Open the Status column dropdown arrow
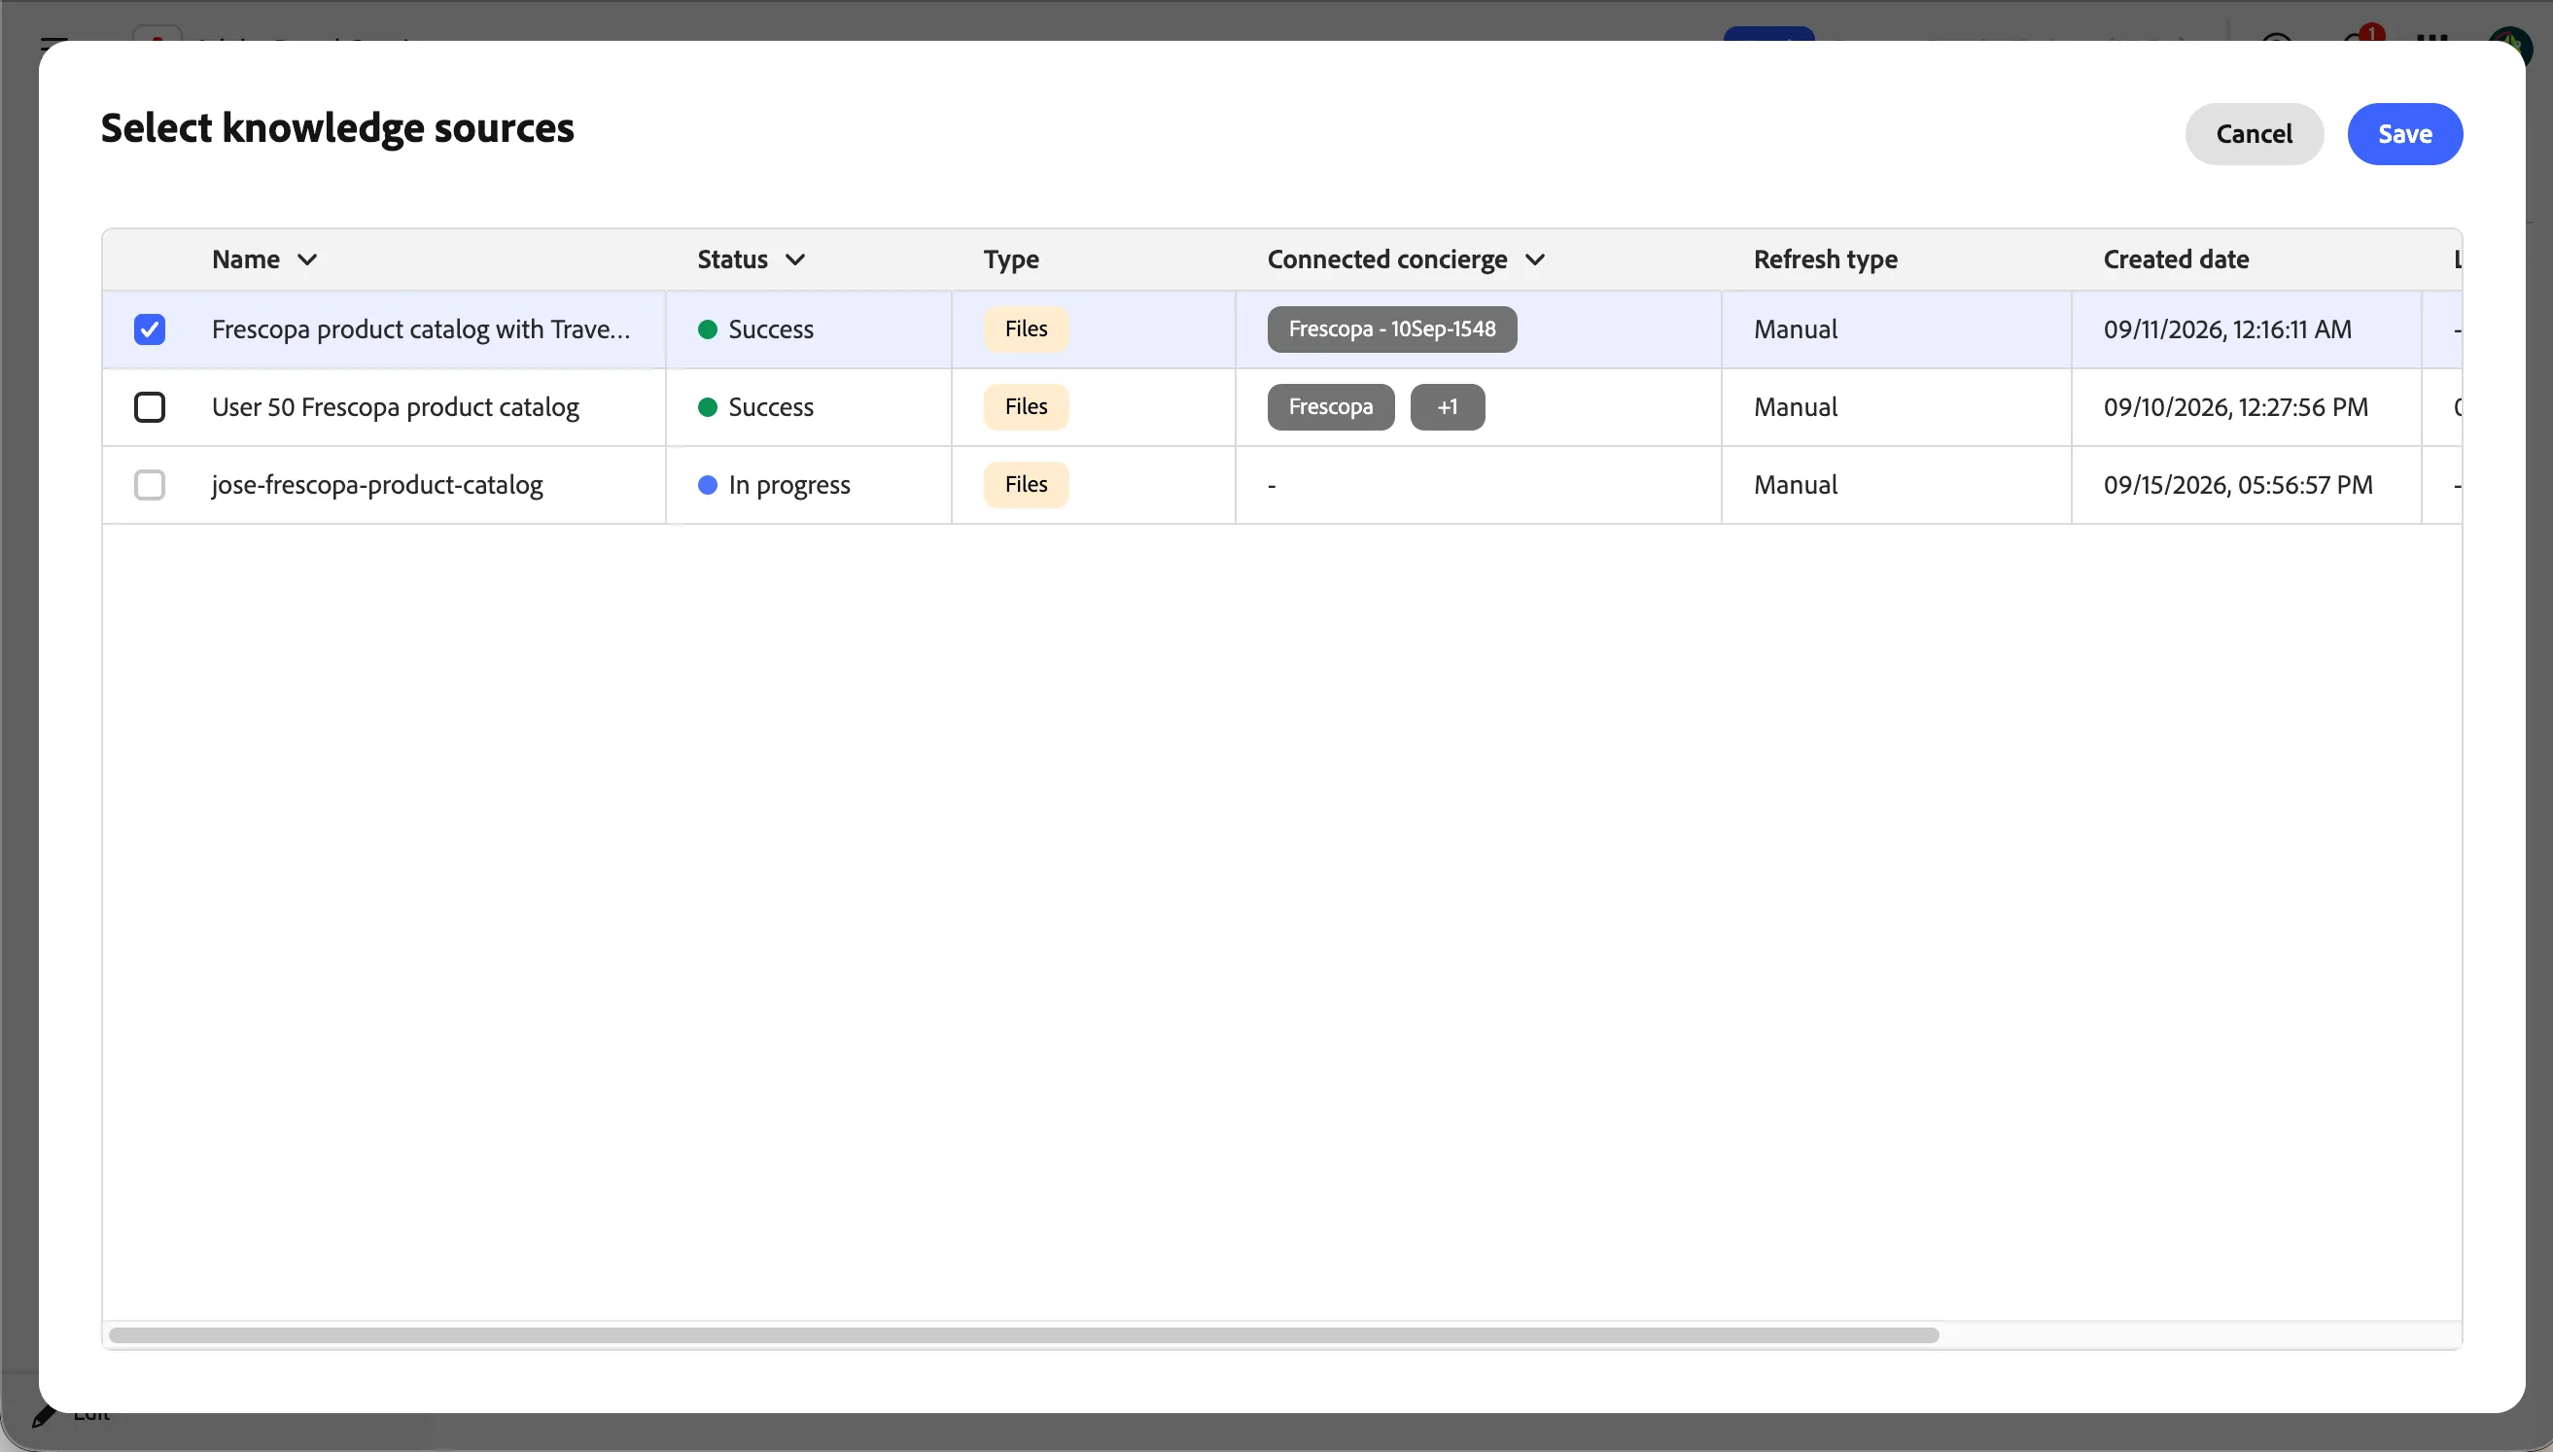The height and width of the screenshot is (1452, 2553). point(795,259)
